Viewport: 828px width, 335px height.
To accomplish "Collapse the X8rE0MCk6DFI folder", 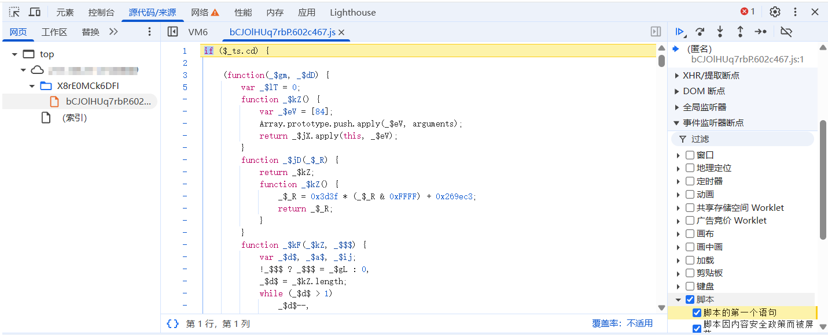I will [x=32, y=86].
